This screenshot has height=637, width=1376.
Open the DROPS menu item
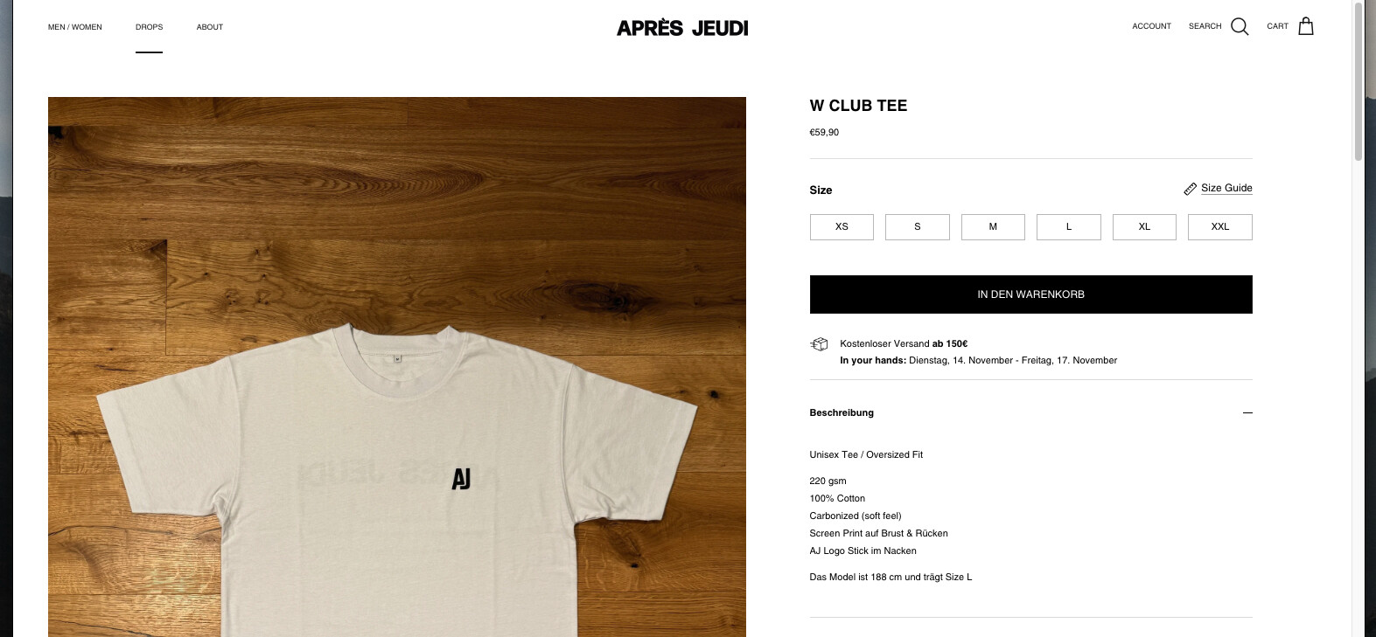(x=149, y=27)
